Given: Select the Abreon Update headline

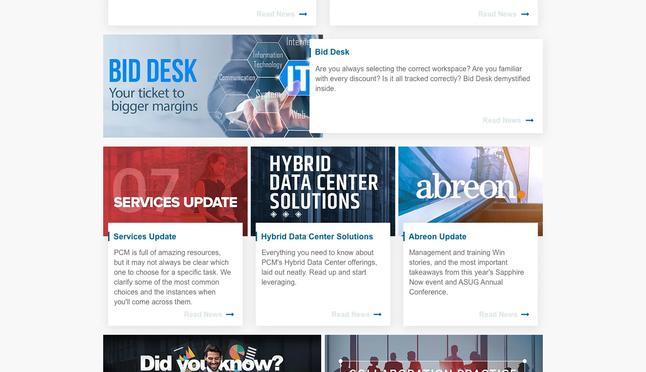Looking at the screenshot, I should (437, 237).
